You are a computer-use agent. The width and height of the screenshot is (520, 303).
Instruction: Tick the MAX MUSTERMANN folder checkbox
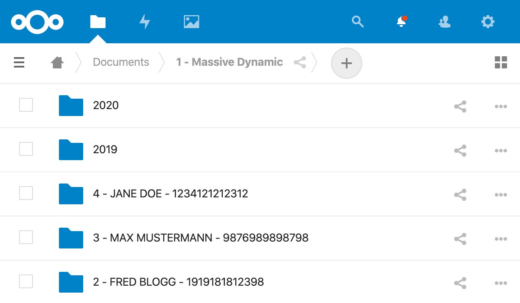tap(26, 237)
